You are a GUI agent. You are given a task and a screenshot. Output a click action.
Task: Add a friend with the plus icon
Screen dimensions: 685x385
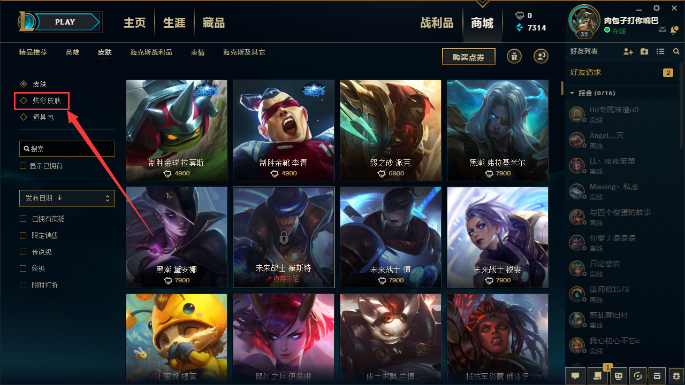pyautogui.click(x=628, y=51)
